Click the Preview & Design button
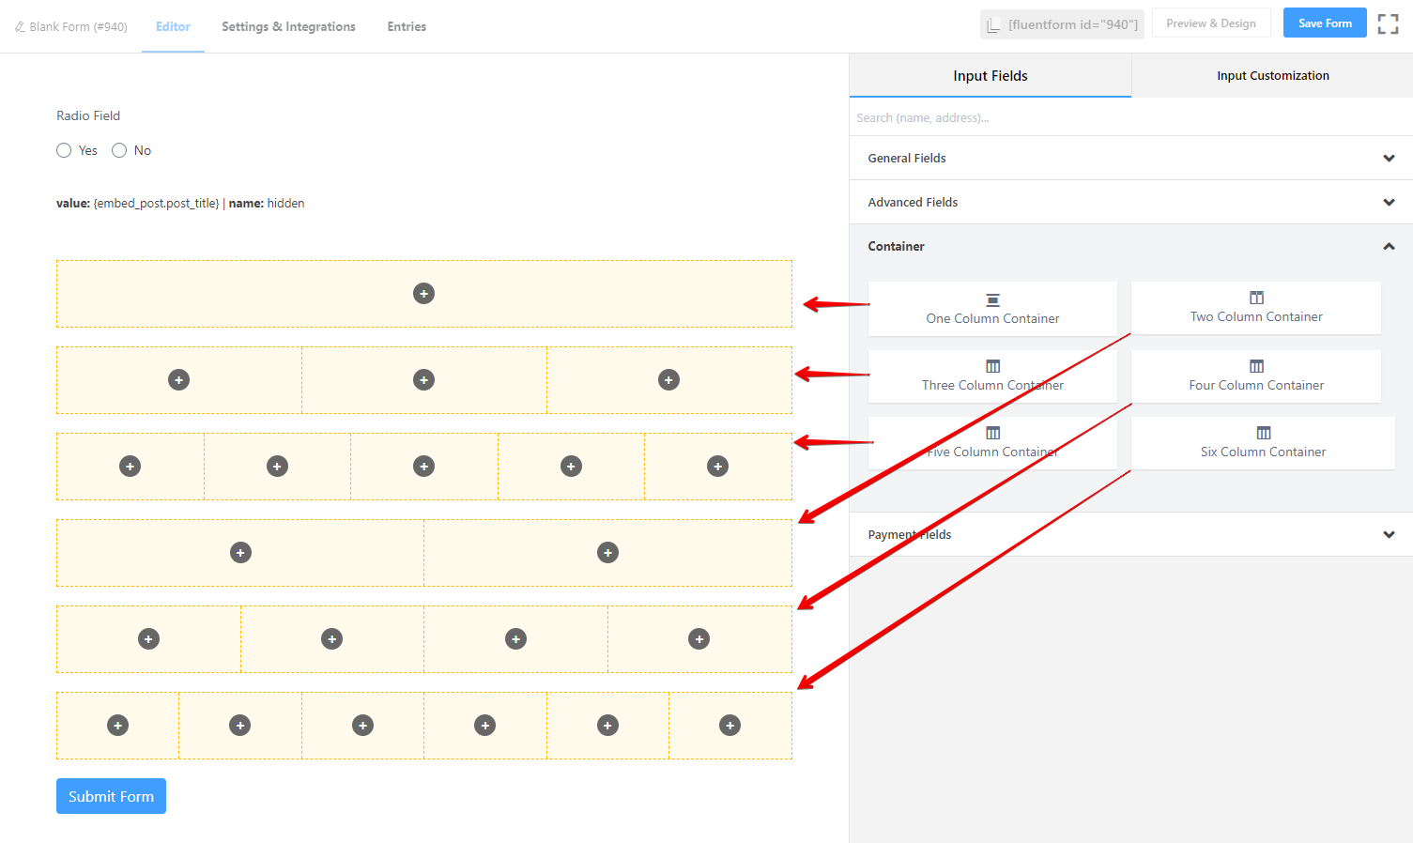 1211,23
